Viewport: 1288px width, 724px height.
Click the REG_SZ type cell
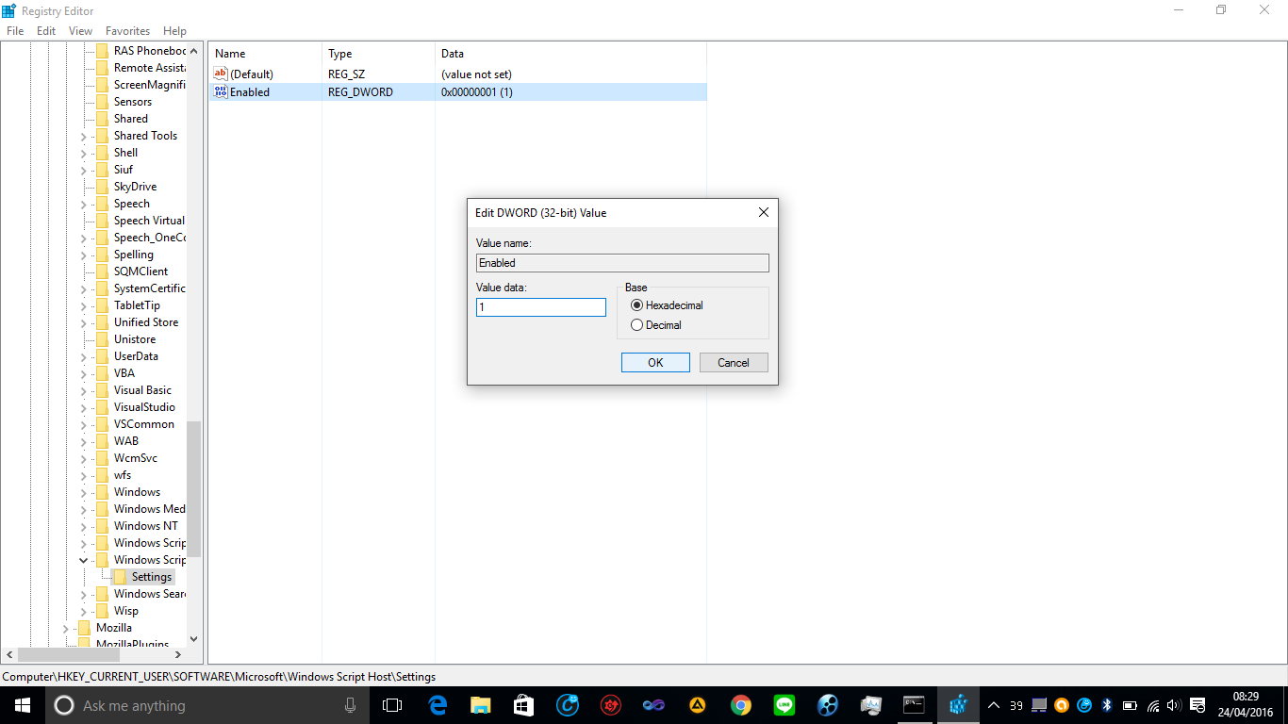coord(346,74)
